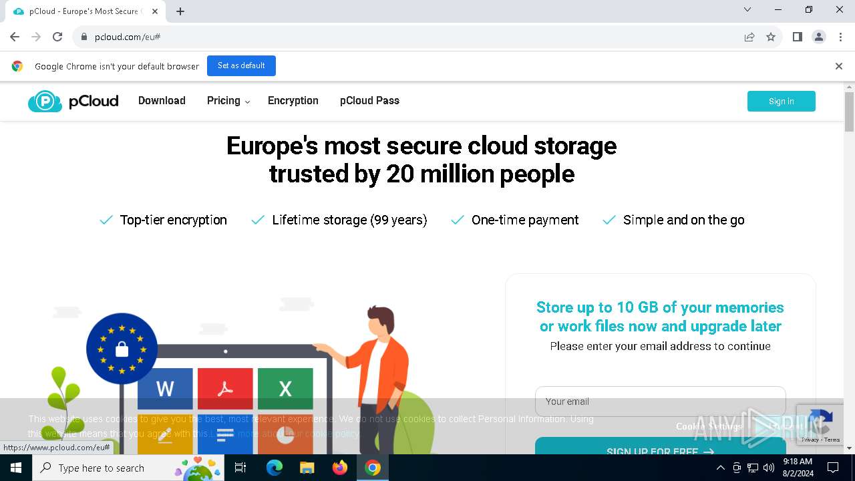The width and height of the screenshot is (855, 481).
Task: Open the Windows Start menu
Action: coord(16,468)
